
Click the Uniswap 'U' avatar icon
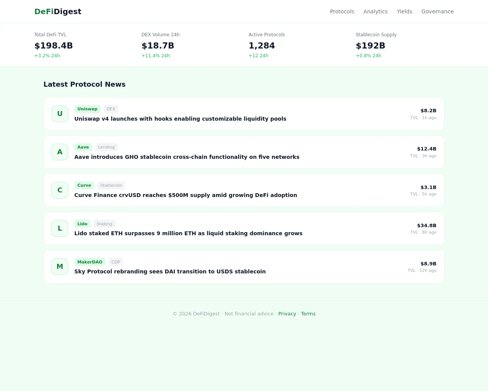tap(60, 114)
